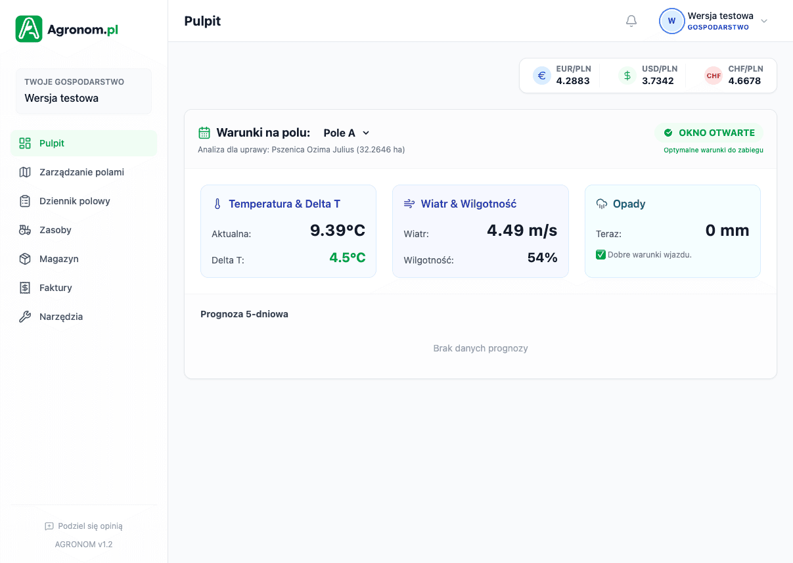Click the thermometer icon in Temperatura card

[x=217, y=204]
